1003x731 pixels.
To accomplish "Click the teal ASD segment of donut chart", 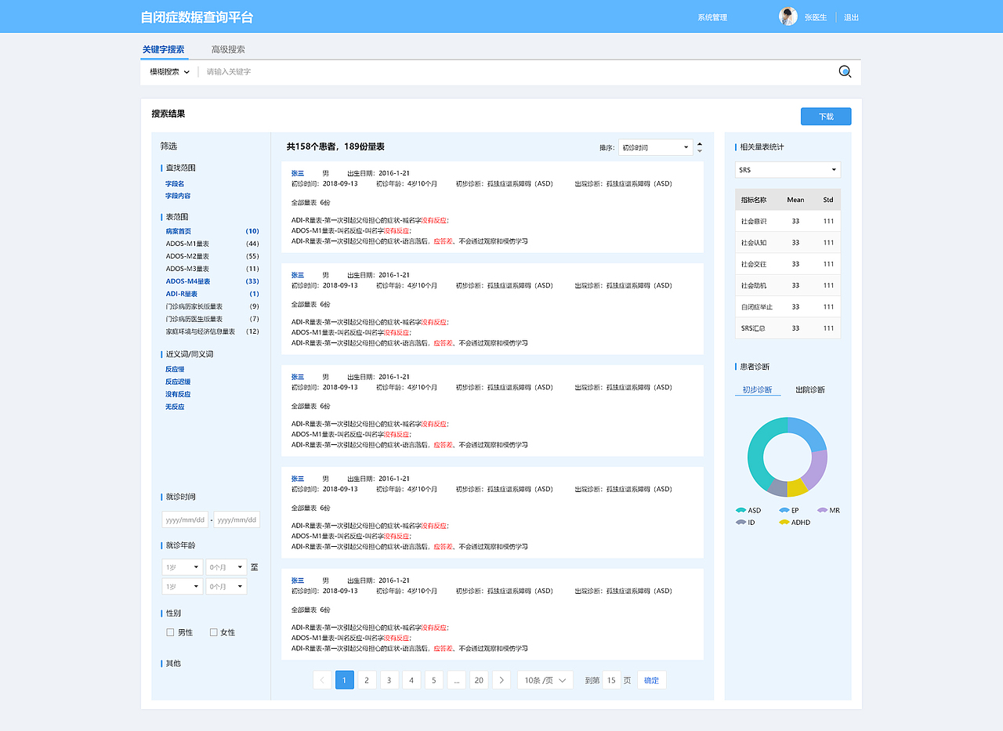I will (x=758, y=454).
